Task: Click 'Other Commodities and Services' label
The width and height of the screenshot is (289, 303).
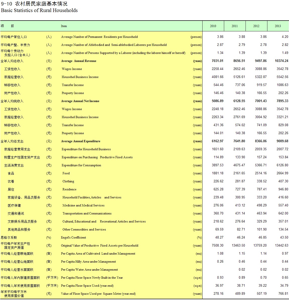Action: pos(84,230)
